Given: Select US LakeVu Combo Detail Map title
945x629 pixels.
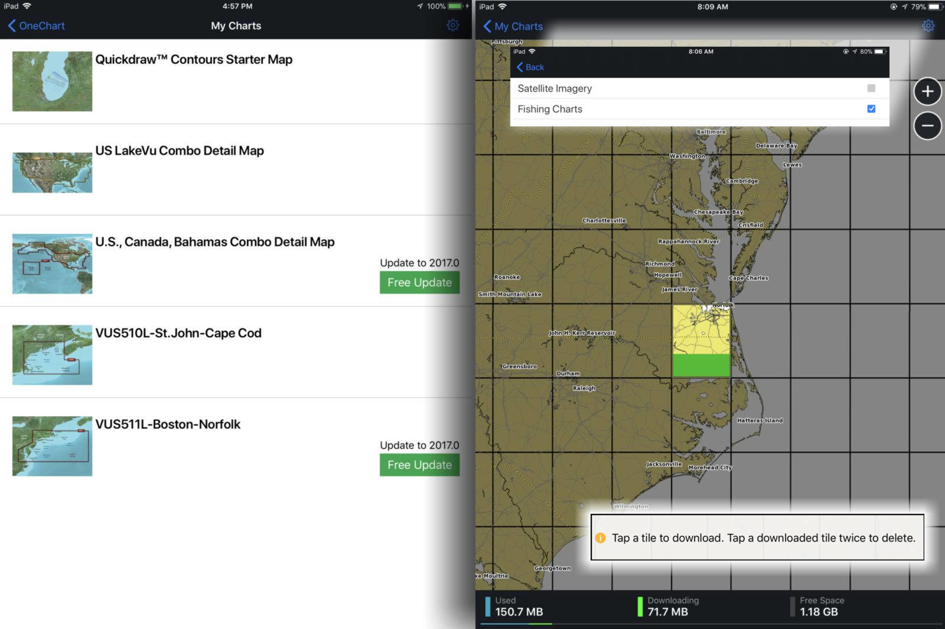Looking at the screenshot, I should click(180, 151).
